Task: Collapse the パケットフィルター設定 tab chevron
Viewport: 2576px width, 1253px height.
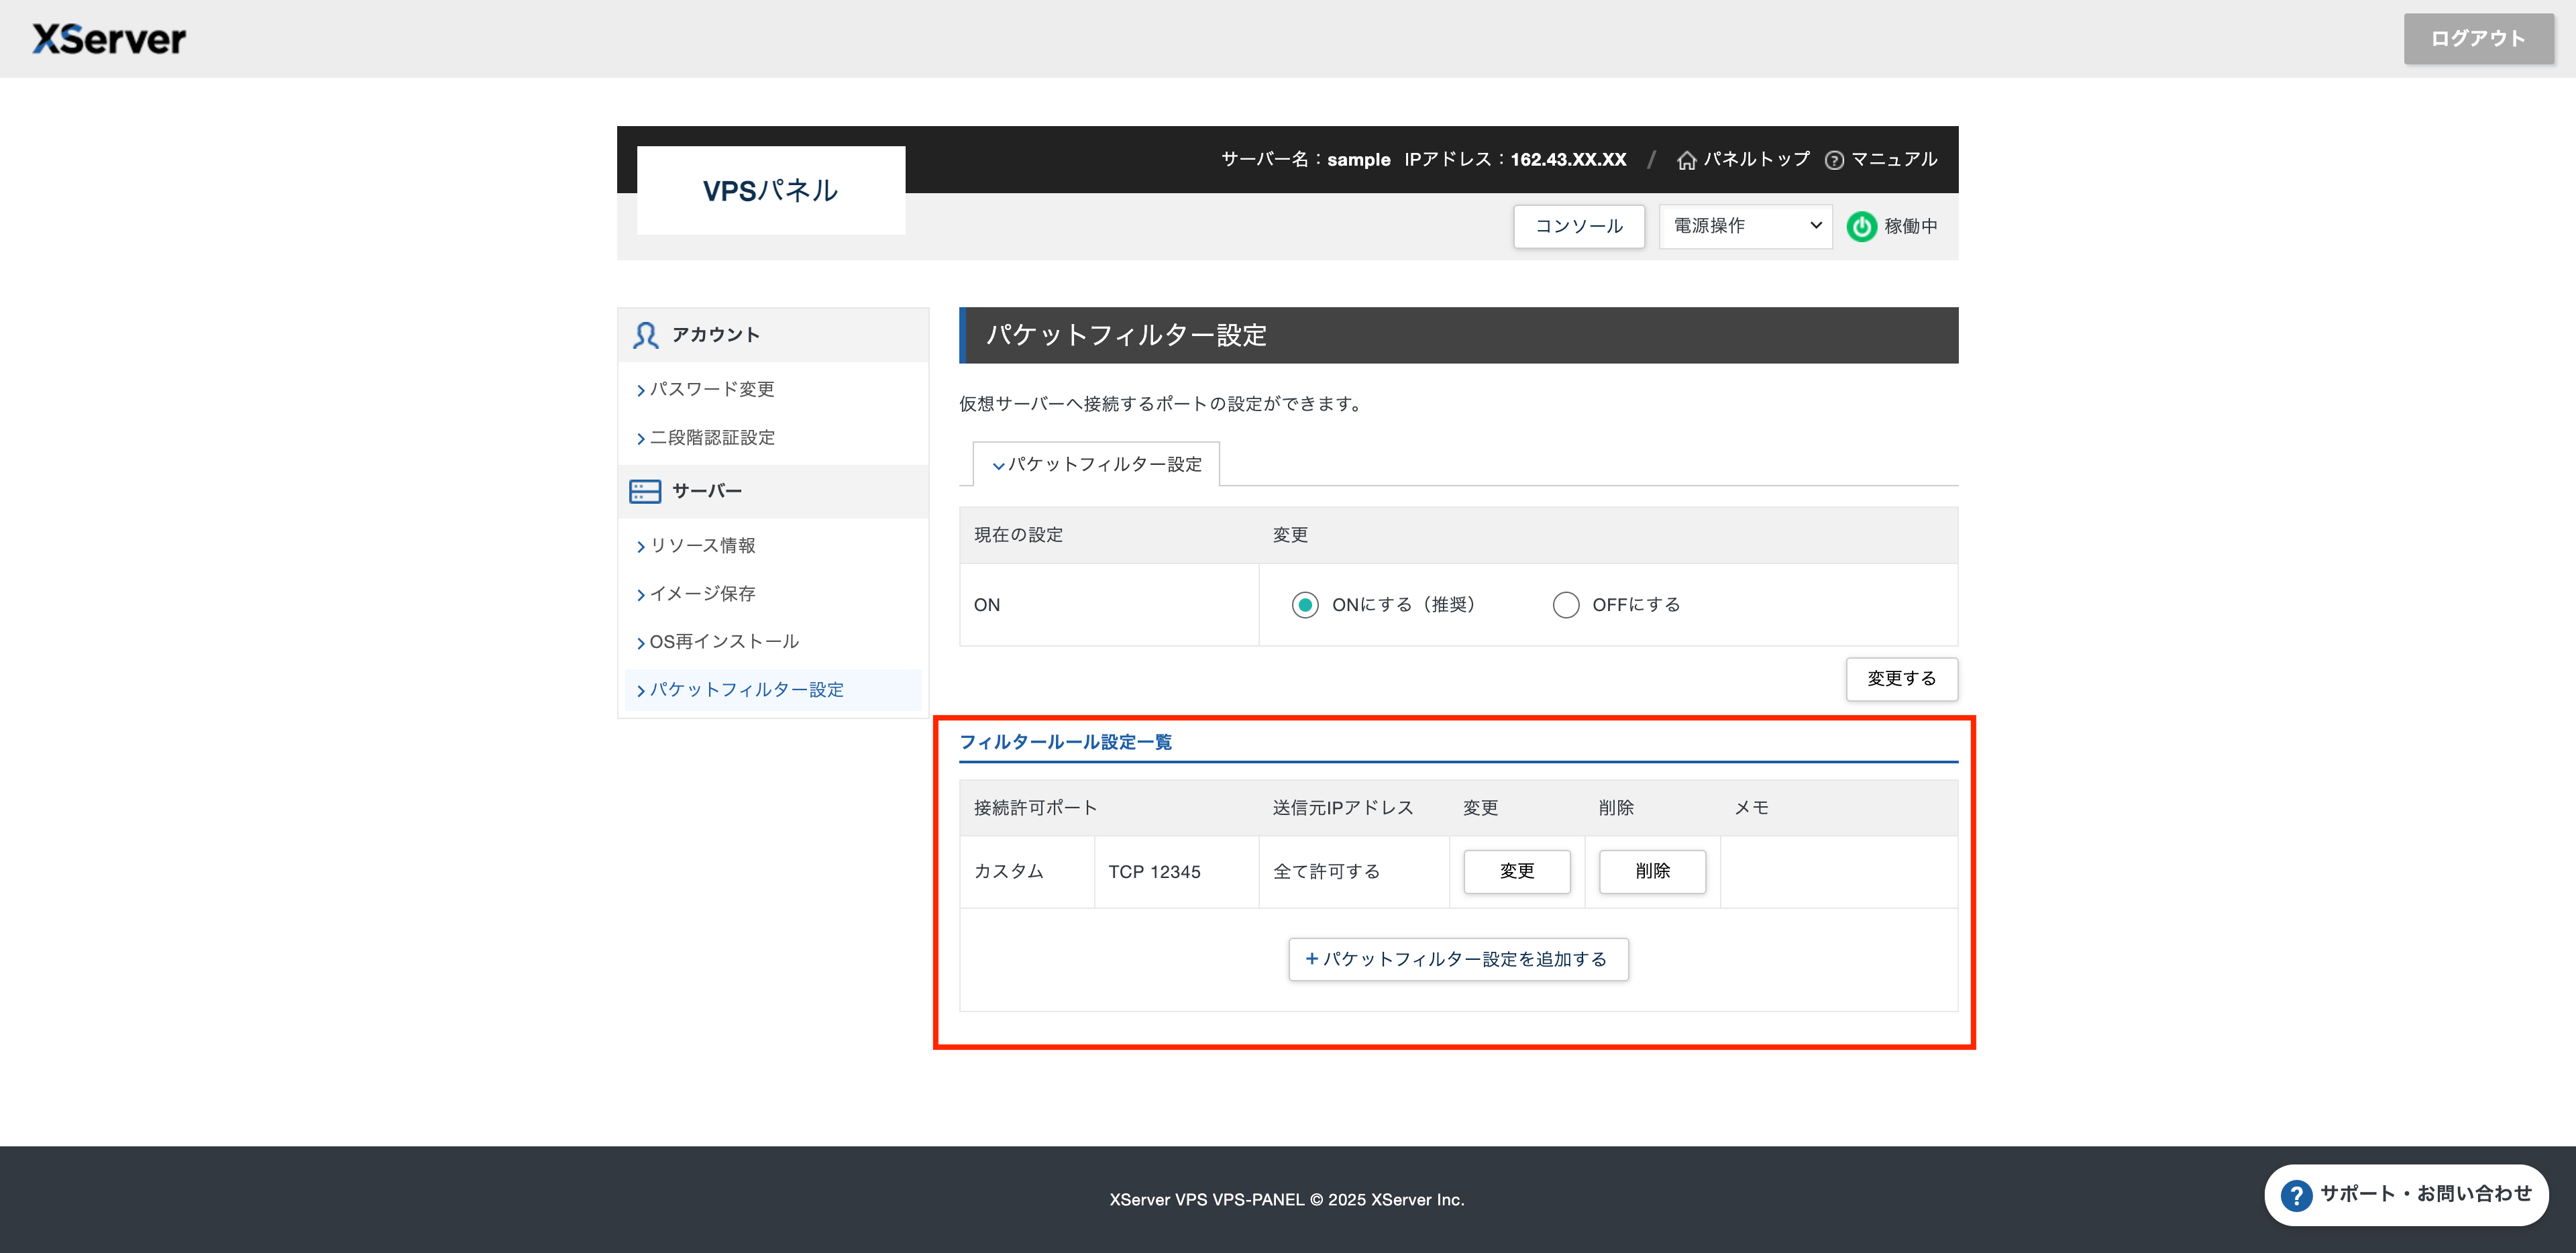Action: (x=998, y=465)
